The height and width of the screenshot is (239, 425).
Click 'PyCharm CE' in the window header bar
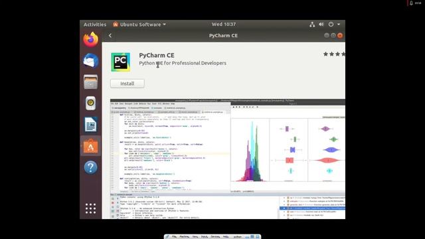223,35
